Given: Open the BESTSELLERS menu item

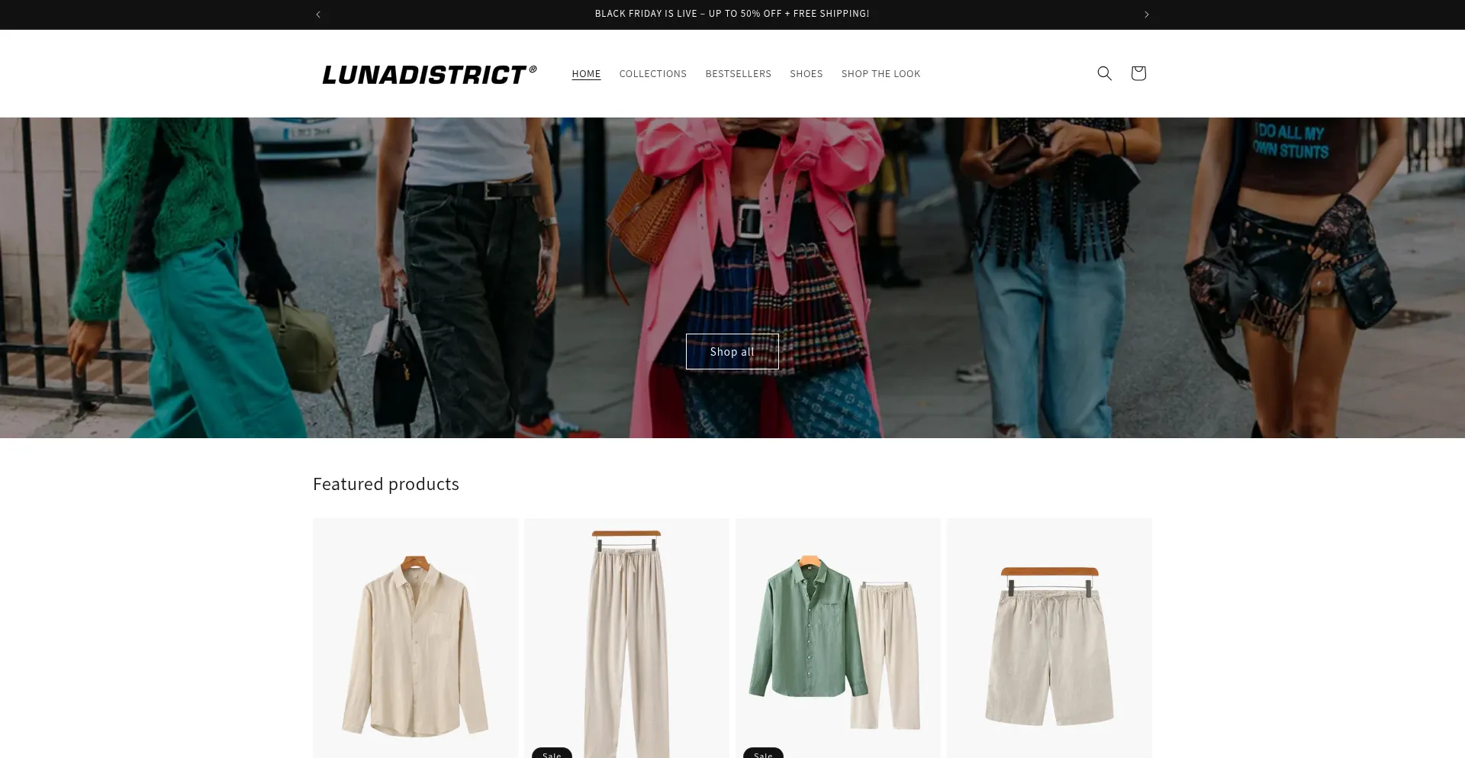Looking at the screenshot, I should [738, 74].
